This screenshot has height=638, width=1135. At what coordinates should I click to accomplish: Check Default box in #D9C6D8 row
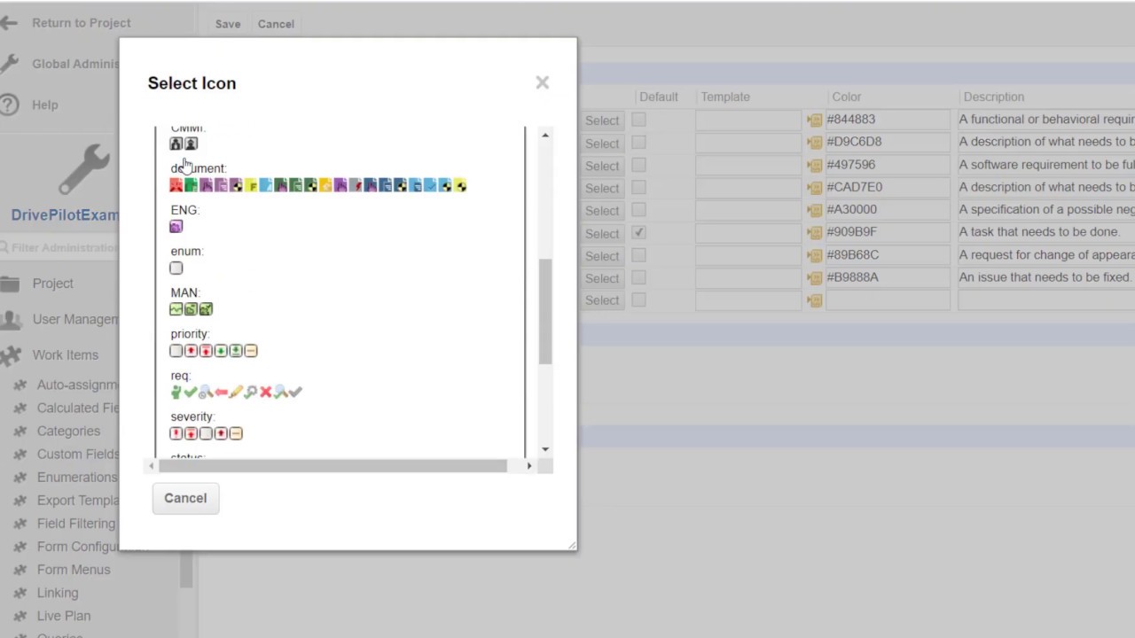[x=638, y=142]
